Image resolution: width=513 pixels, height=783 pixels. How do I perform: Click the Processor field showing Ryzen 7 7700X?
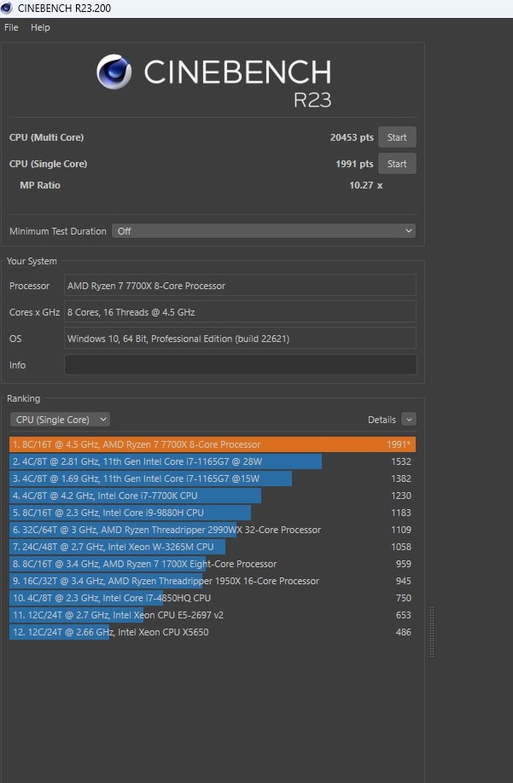(240, 286)
